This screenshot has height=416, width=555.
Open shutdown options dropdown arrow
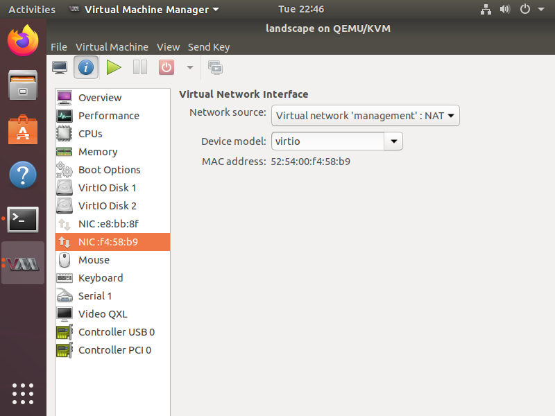[190, 67]
